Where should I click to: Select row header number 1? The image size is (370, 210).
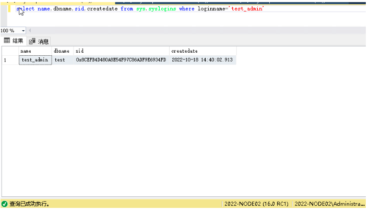click(x=10, y=60)
